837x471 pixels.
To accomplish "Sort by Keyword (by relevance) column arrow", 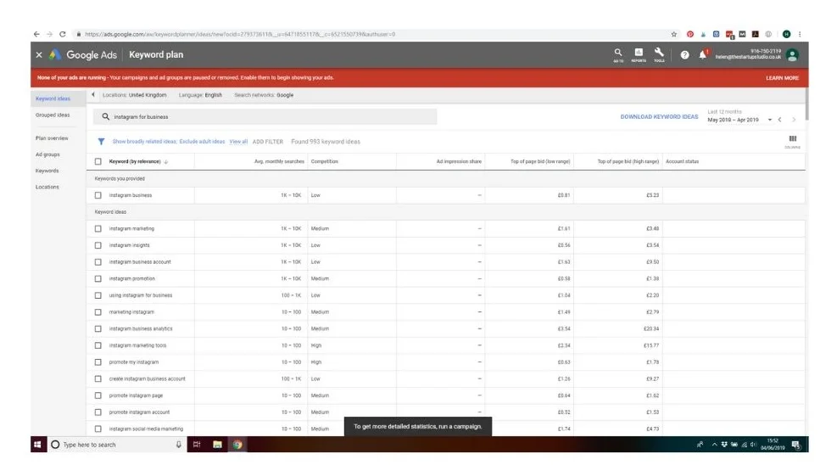I will click(166, 161).
